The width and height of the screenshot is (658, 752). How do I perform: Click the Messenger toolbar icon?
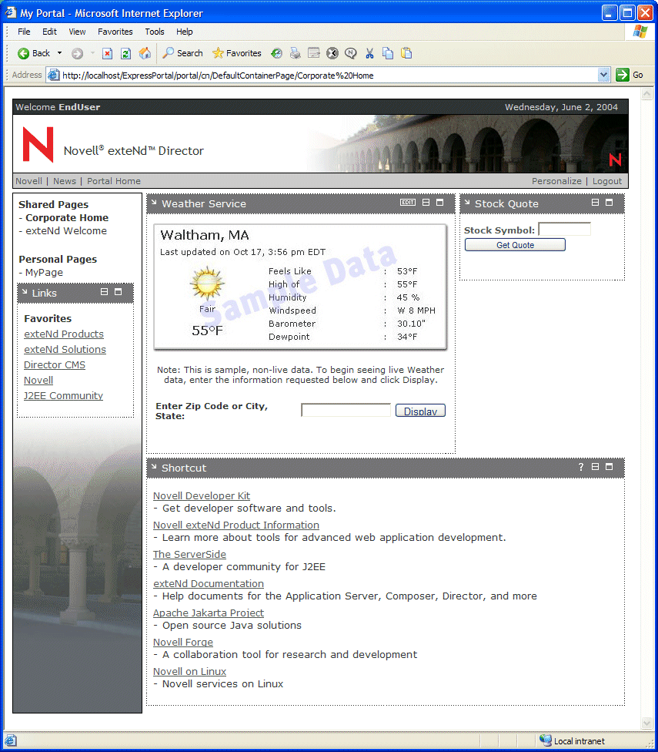351,53
